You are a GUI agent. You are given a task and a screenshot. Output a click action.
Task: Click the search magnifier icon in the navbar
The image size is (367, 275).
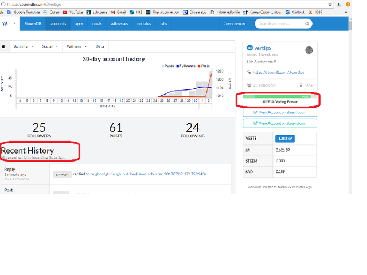[x=307, y=24]
